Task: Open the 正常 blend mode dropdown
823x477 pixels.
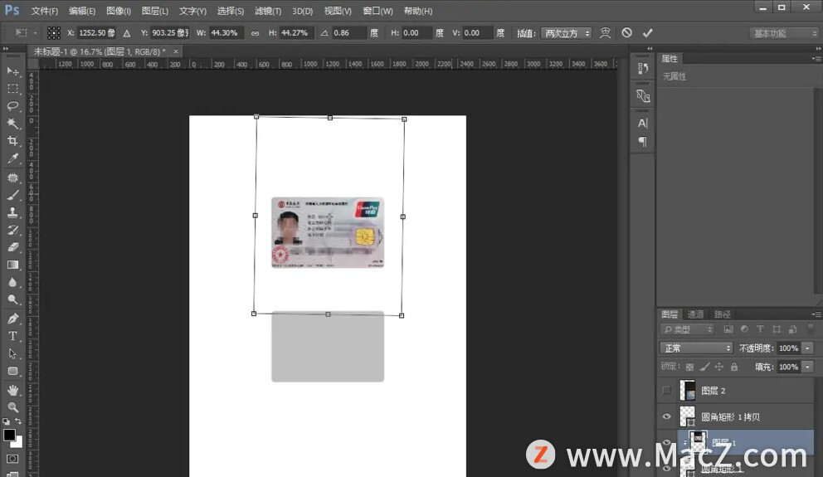Action: click(696, 348)
